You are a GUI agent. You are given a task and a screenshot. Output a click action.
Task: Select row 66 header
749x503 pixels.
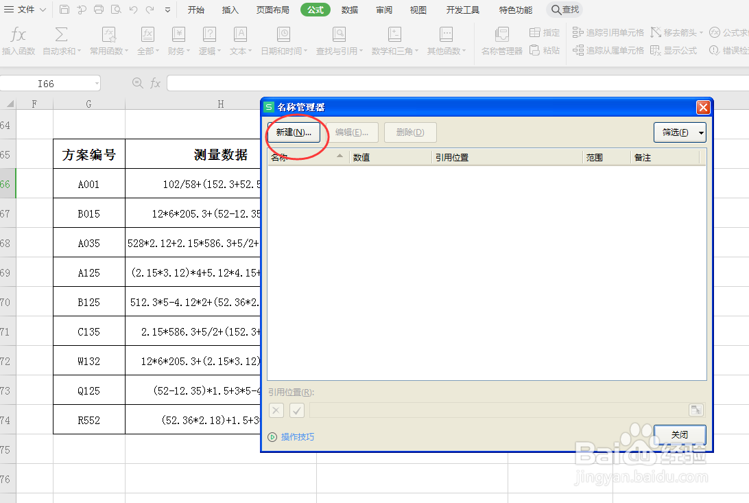8,184
